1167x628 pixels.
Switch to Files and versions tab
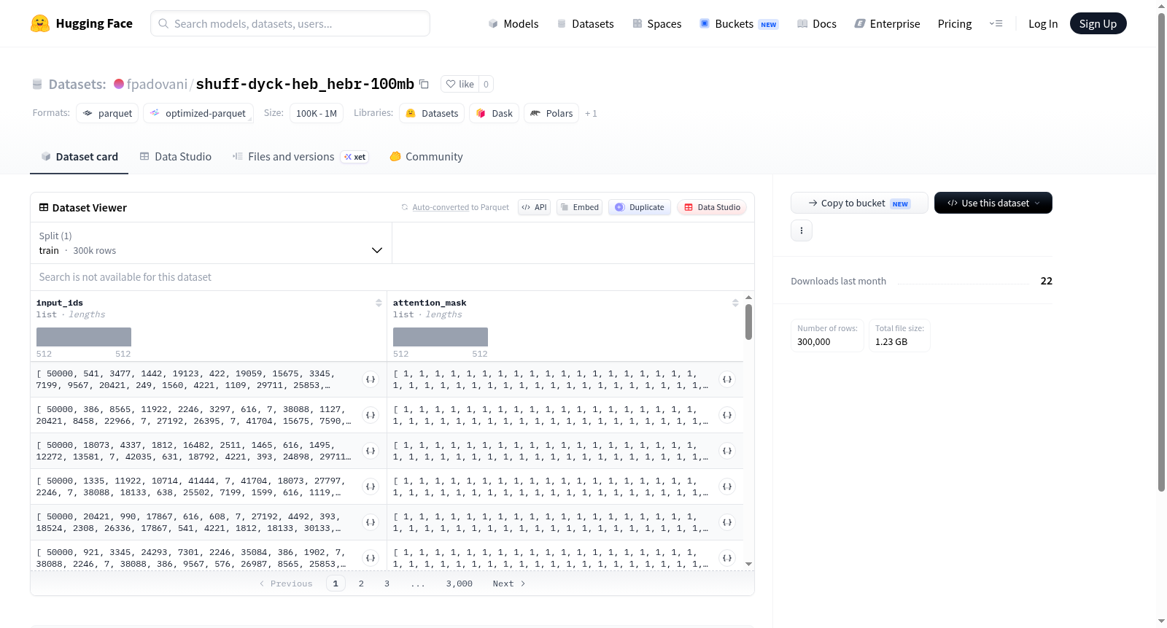click(x=300, y=157)
